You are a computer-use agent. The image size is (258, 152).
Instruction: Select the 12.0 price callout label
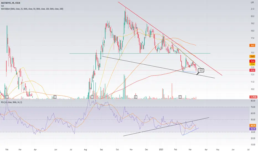pyautogui.click(x=201, y=70)
